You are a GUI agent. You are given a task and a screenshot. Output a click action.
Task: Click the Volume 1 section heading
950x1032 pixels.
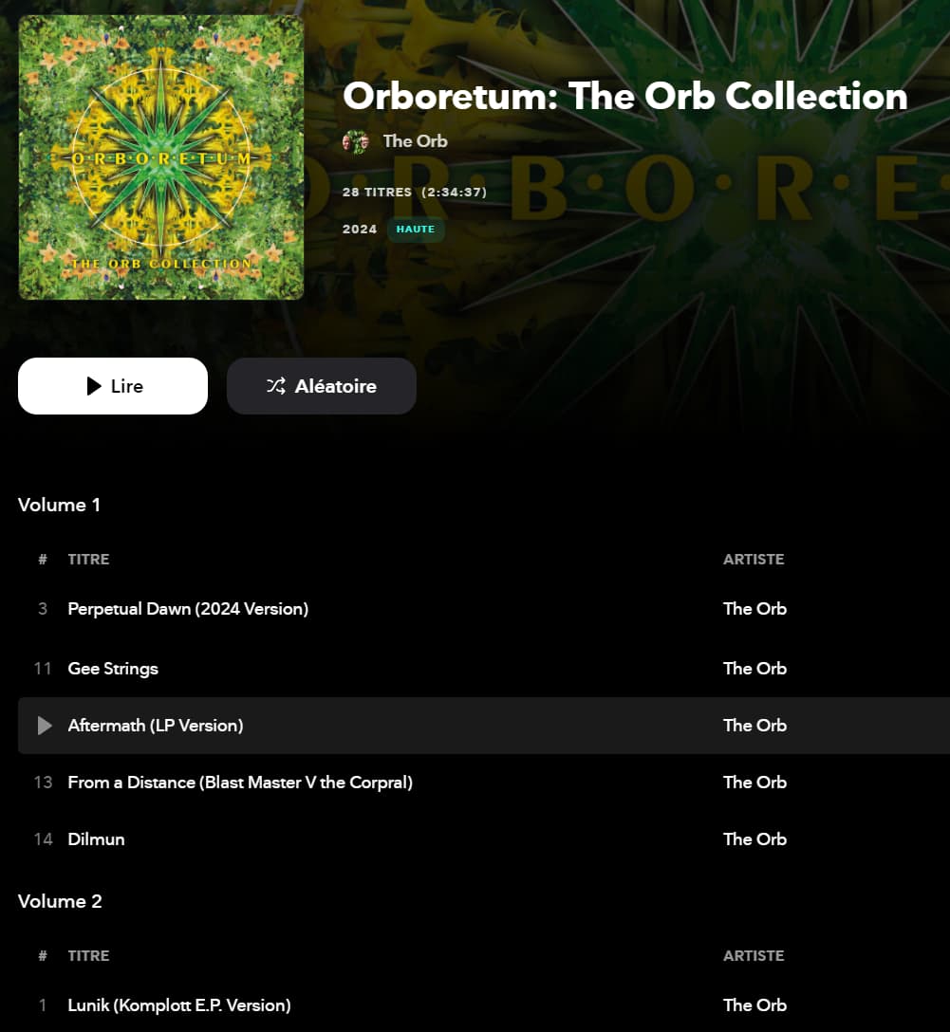click(59, 505)
